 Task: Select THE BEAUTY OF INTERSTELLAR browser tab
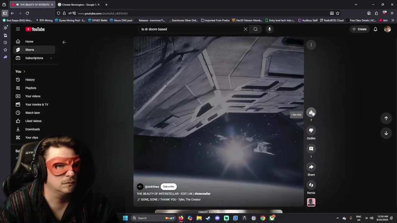click(x=32, y=5)
